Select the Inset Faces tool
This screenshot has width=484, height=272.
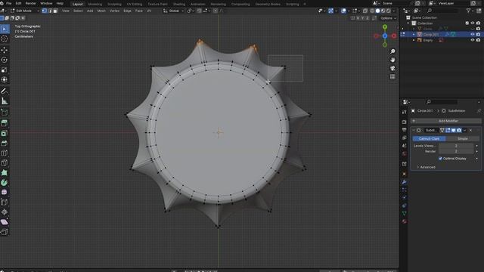point(5,133)
